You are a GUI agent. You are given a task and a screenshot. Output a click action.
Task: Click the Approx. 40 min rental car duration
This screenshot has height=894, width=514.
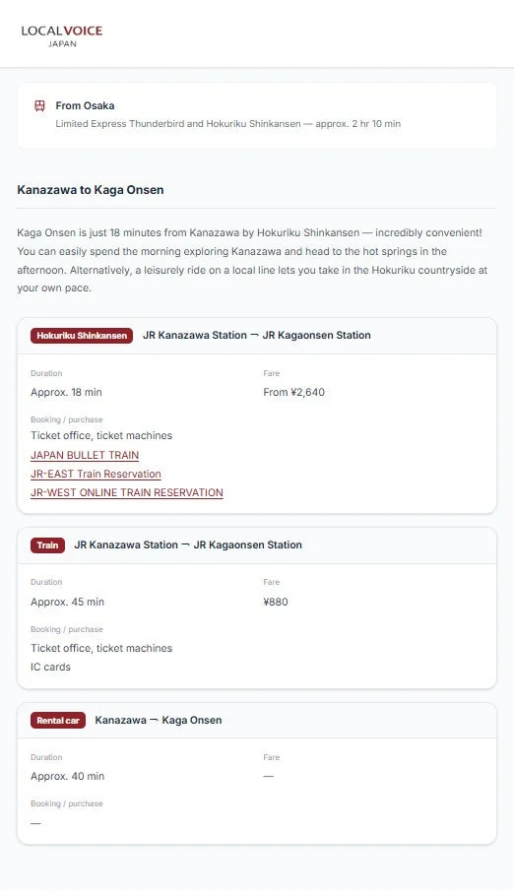67,776
